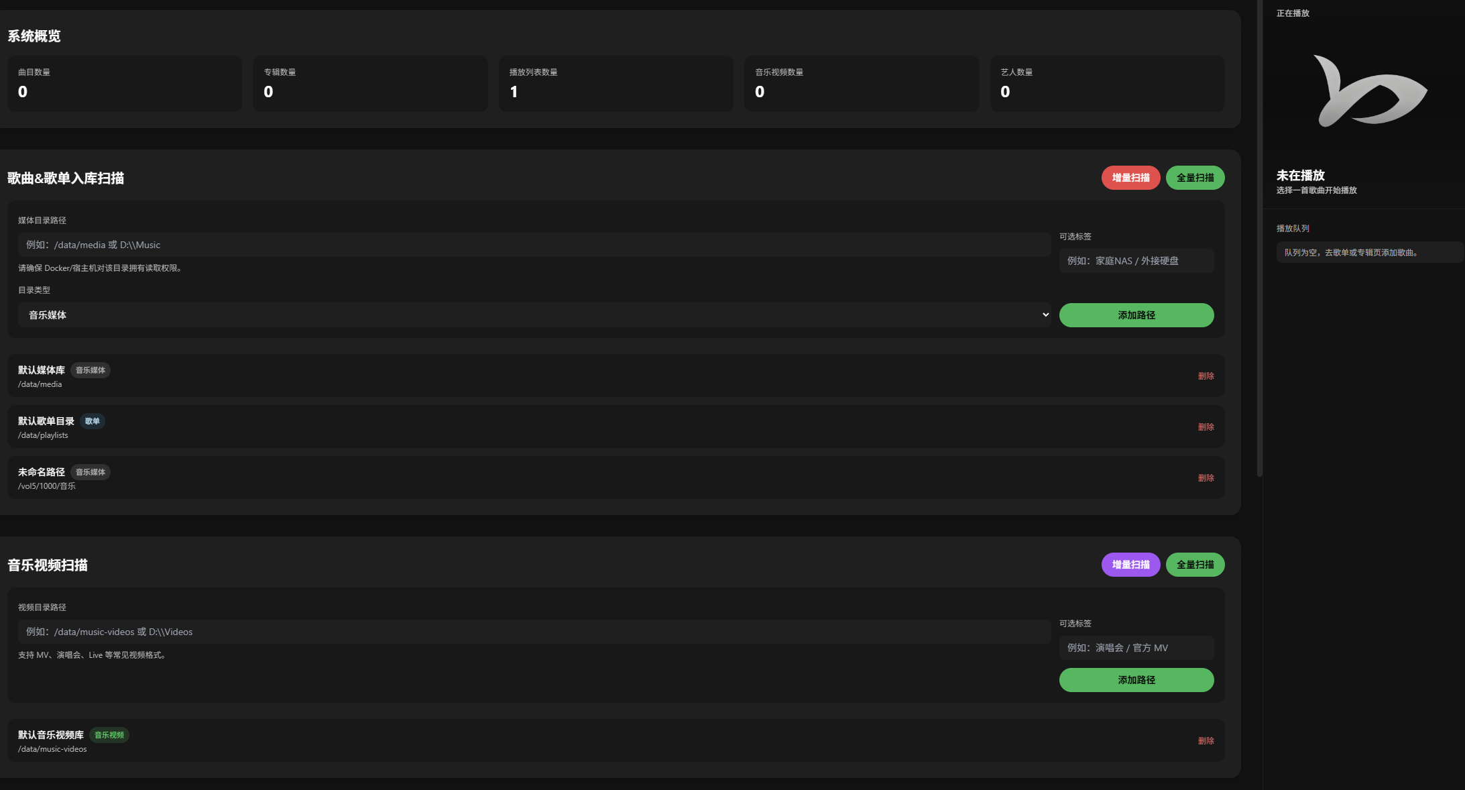Delete the 未命名路径 entry
Image resolution: width=1465 pixels, height=790 pixels.
click(x=1206, y=478)
